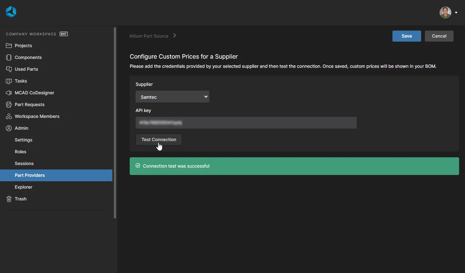Open Settings under Admin
This screenshot has height=273, width=465.
click(x=24, y=140)
